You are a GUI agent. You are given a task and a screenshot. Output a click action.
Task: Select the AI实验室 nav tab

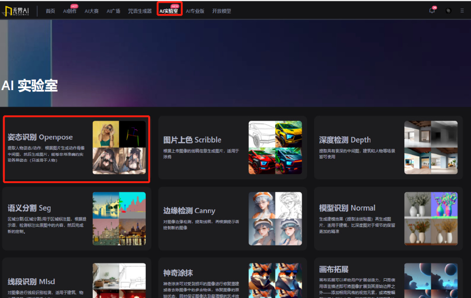click(169, 11)
